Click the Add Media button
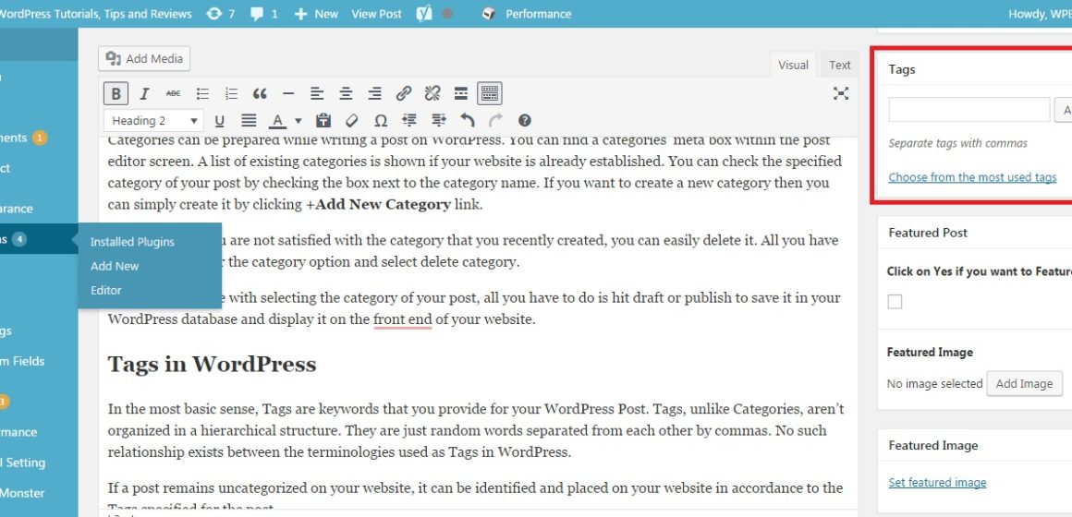 (144, 59)
